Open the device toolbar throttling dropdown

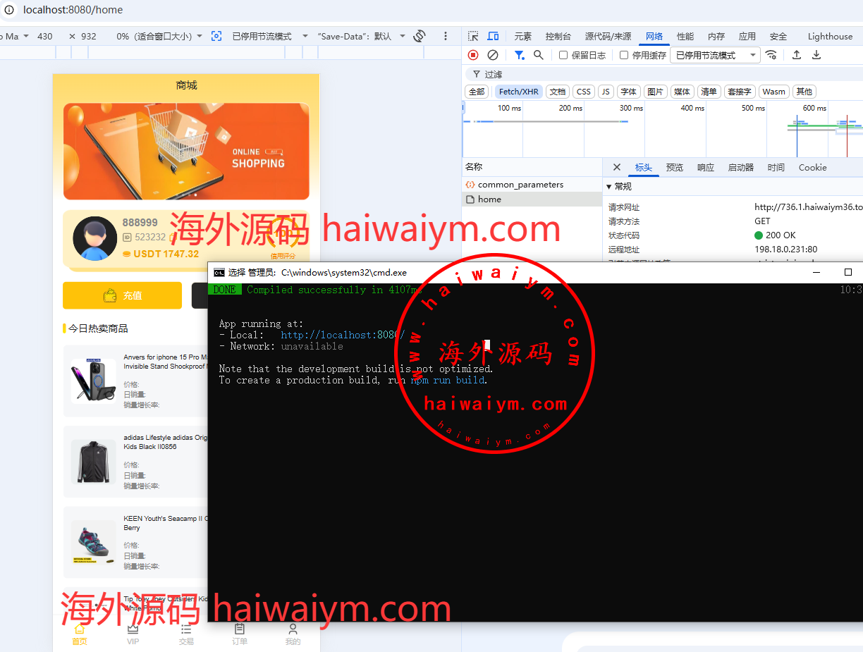click(270, 36)
